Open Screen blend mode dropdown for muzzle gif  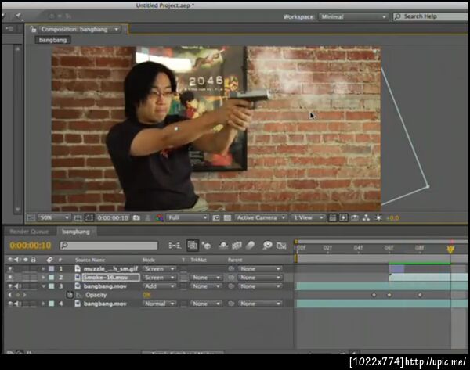(x=159, y=269)
